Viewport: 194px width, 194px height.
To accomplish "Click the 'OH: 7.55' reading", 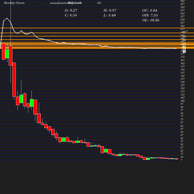I will coord(150,15).
